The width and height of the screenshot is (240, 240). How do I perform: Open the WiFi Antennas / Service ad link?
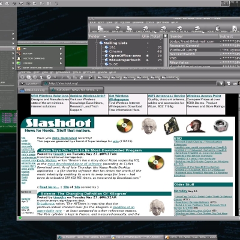(x=166, y=96)
